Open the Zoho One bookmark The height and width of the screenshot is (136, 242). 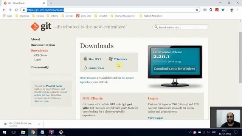pos(84,16)
